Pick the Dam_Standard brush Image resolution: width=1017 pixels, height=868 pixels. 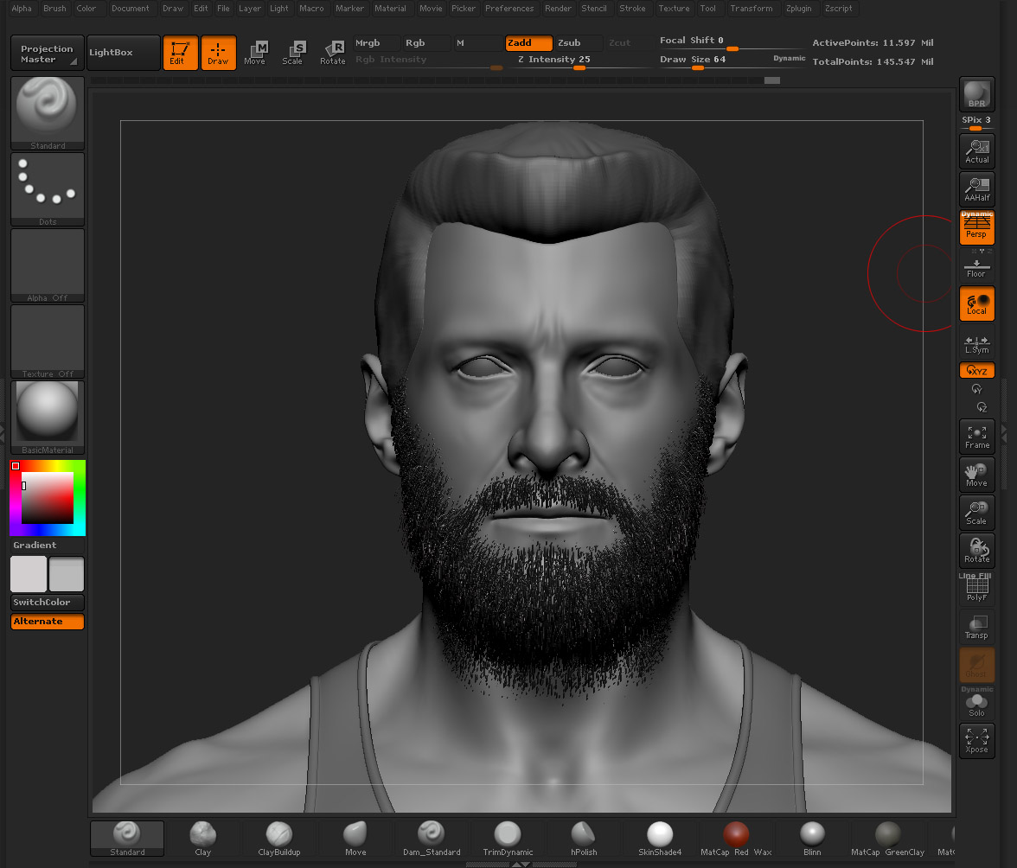[432, 839]
